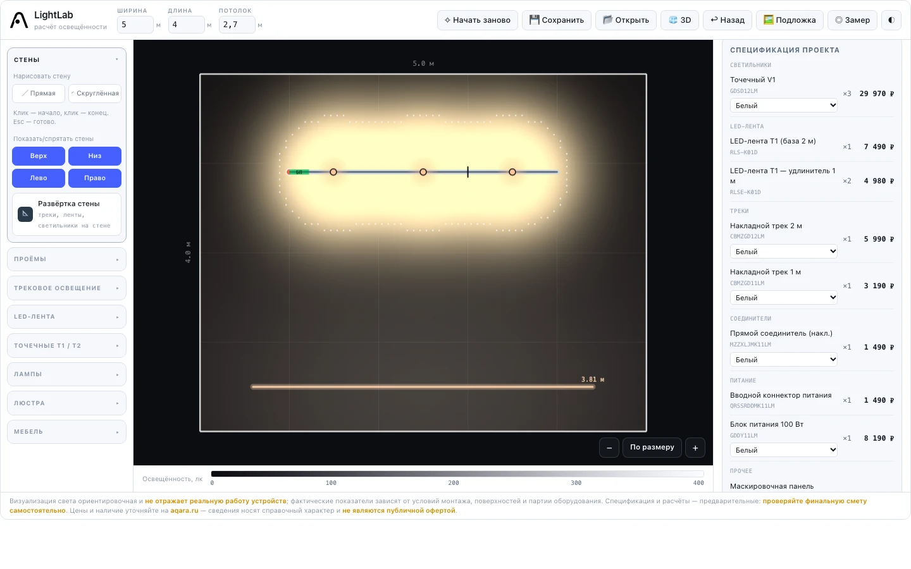Expand the Мебель panel
This screenshot has height=569, width=911.
tap(66, 432)
